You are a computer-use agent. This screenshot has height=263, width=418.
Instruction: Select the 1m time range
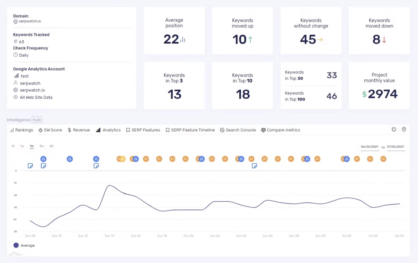point(32,146)
